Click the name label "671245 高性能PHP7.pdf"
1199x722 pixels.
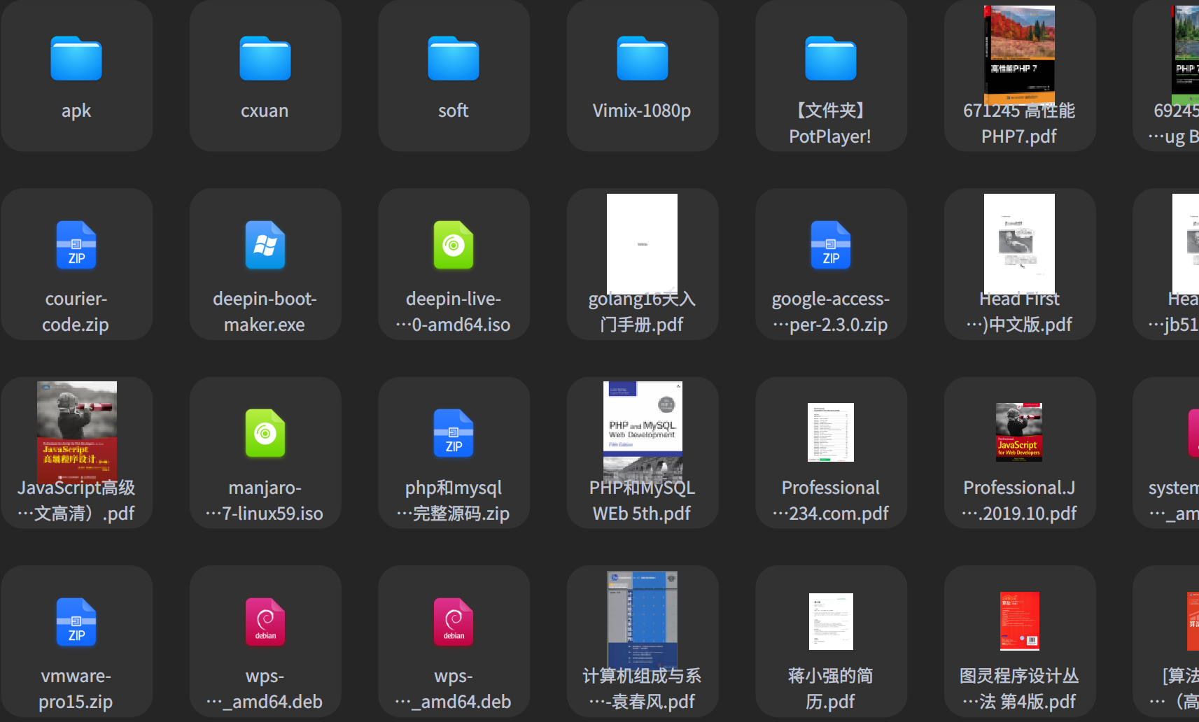[x=1019, y=123]
